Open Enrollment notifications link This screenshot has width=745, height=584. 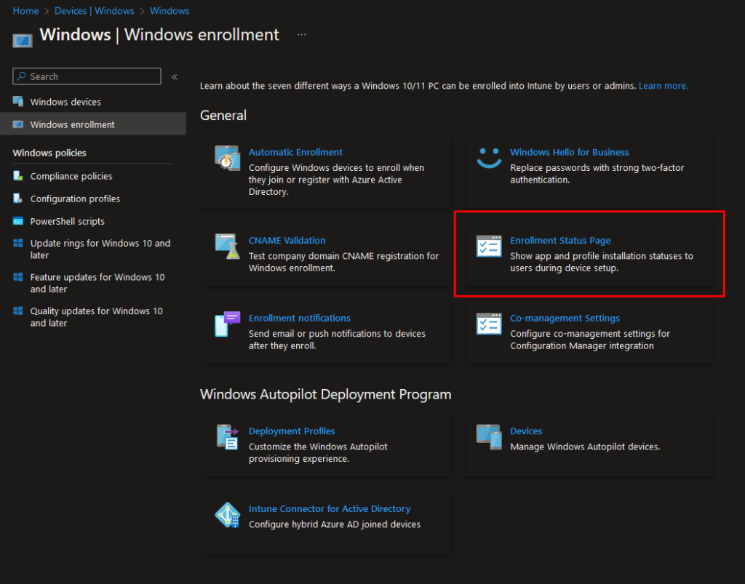299,318
